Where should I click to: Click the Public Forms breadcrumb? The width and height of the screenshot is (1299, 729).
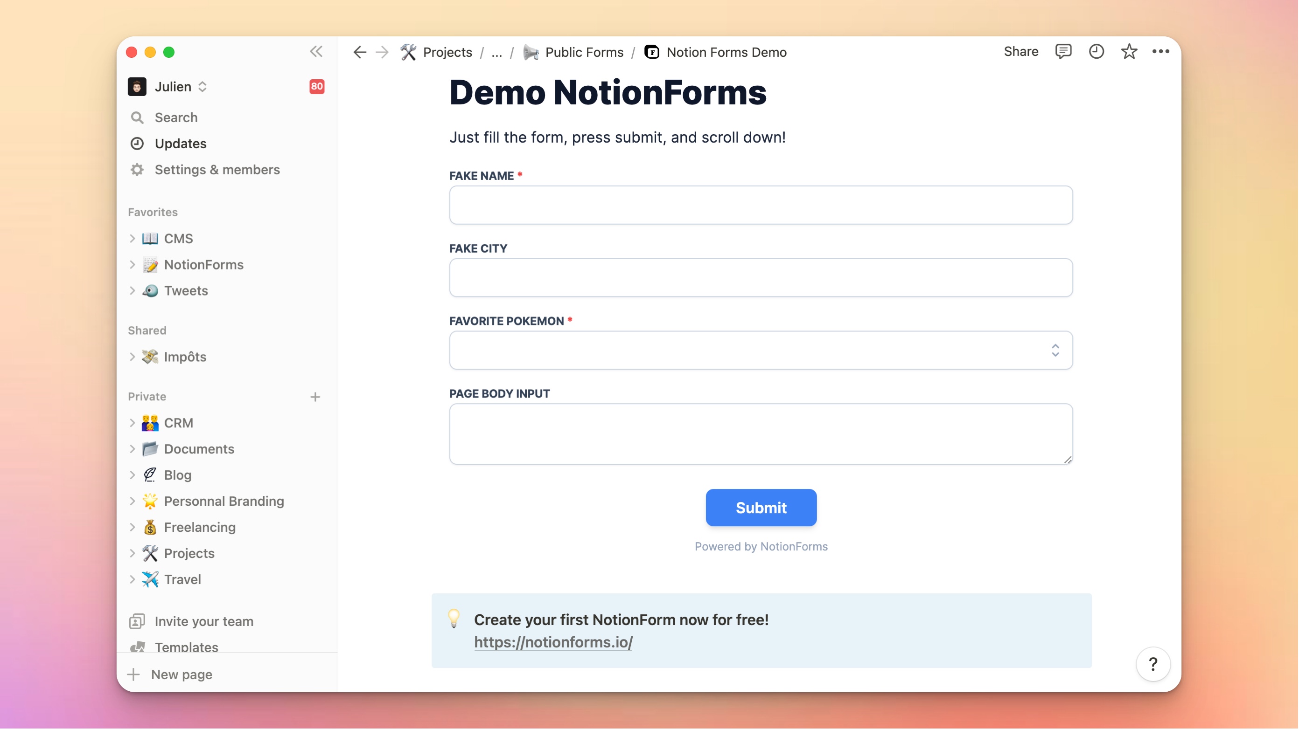583,52
